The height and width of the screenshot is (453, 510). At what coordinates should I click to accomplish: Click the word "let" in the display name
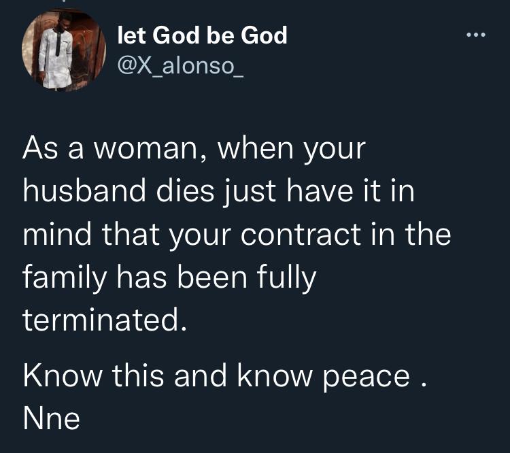131,35
